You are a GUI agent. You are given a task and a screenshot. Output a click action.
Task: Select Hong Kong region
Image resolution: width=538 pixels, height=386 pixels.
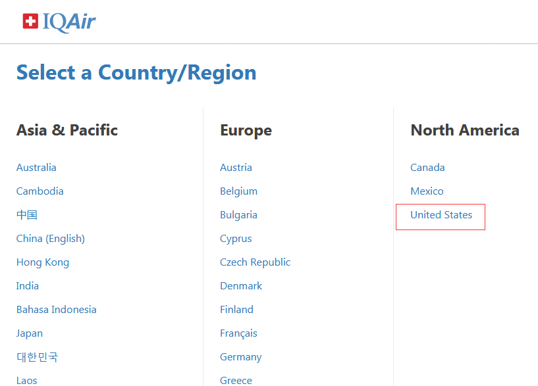[x=42, y=262]
